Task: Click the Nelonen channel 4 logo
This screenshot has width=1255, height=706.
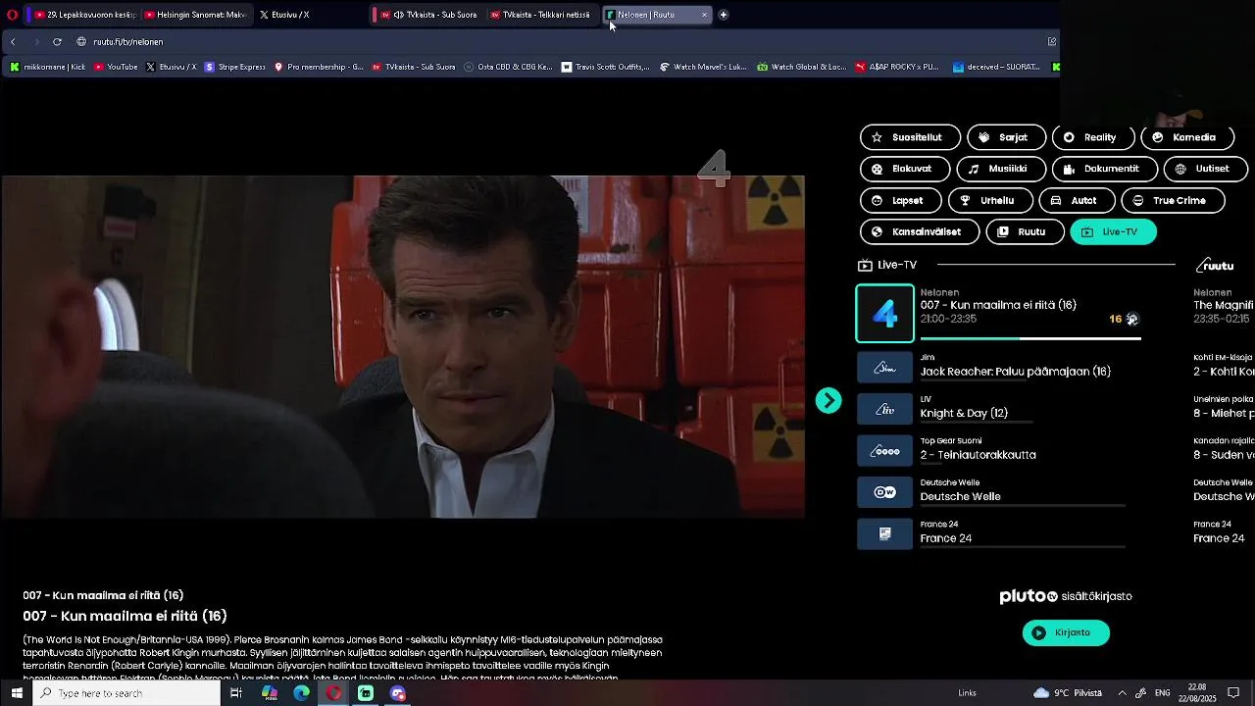Action: point(885,314)
